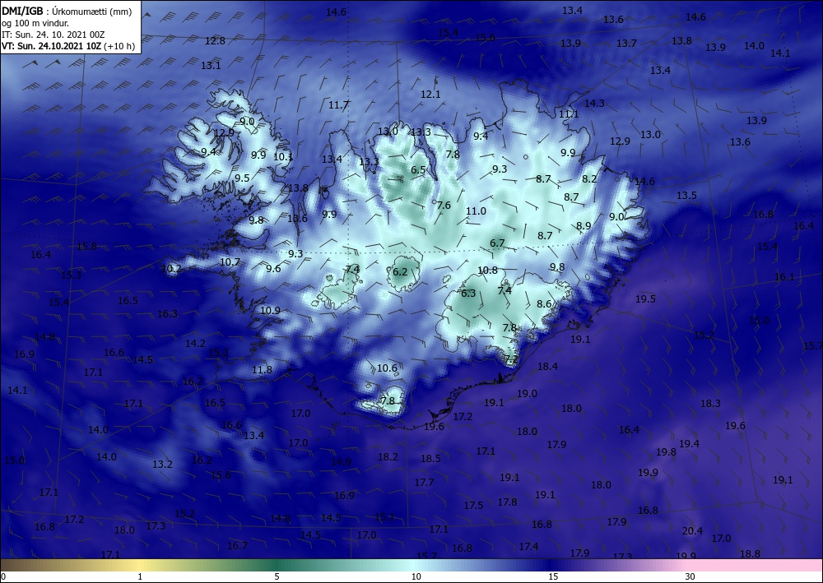Click the map value 7.6
The width and height of the screenshot is (823, 583).
coord(444,205)
